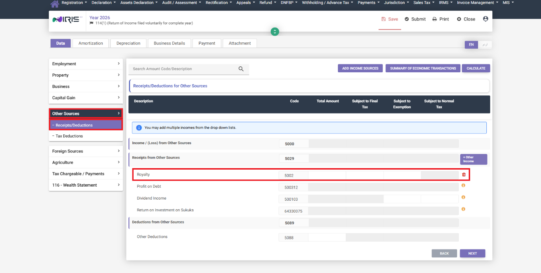541x273 pixels.
Task: Open user profile avatar icon
Action: click(486, 19)
